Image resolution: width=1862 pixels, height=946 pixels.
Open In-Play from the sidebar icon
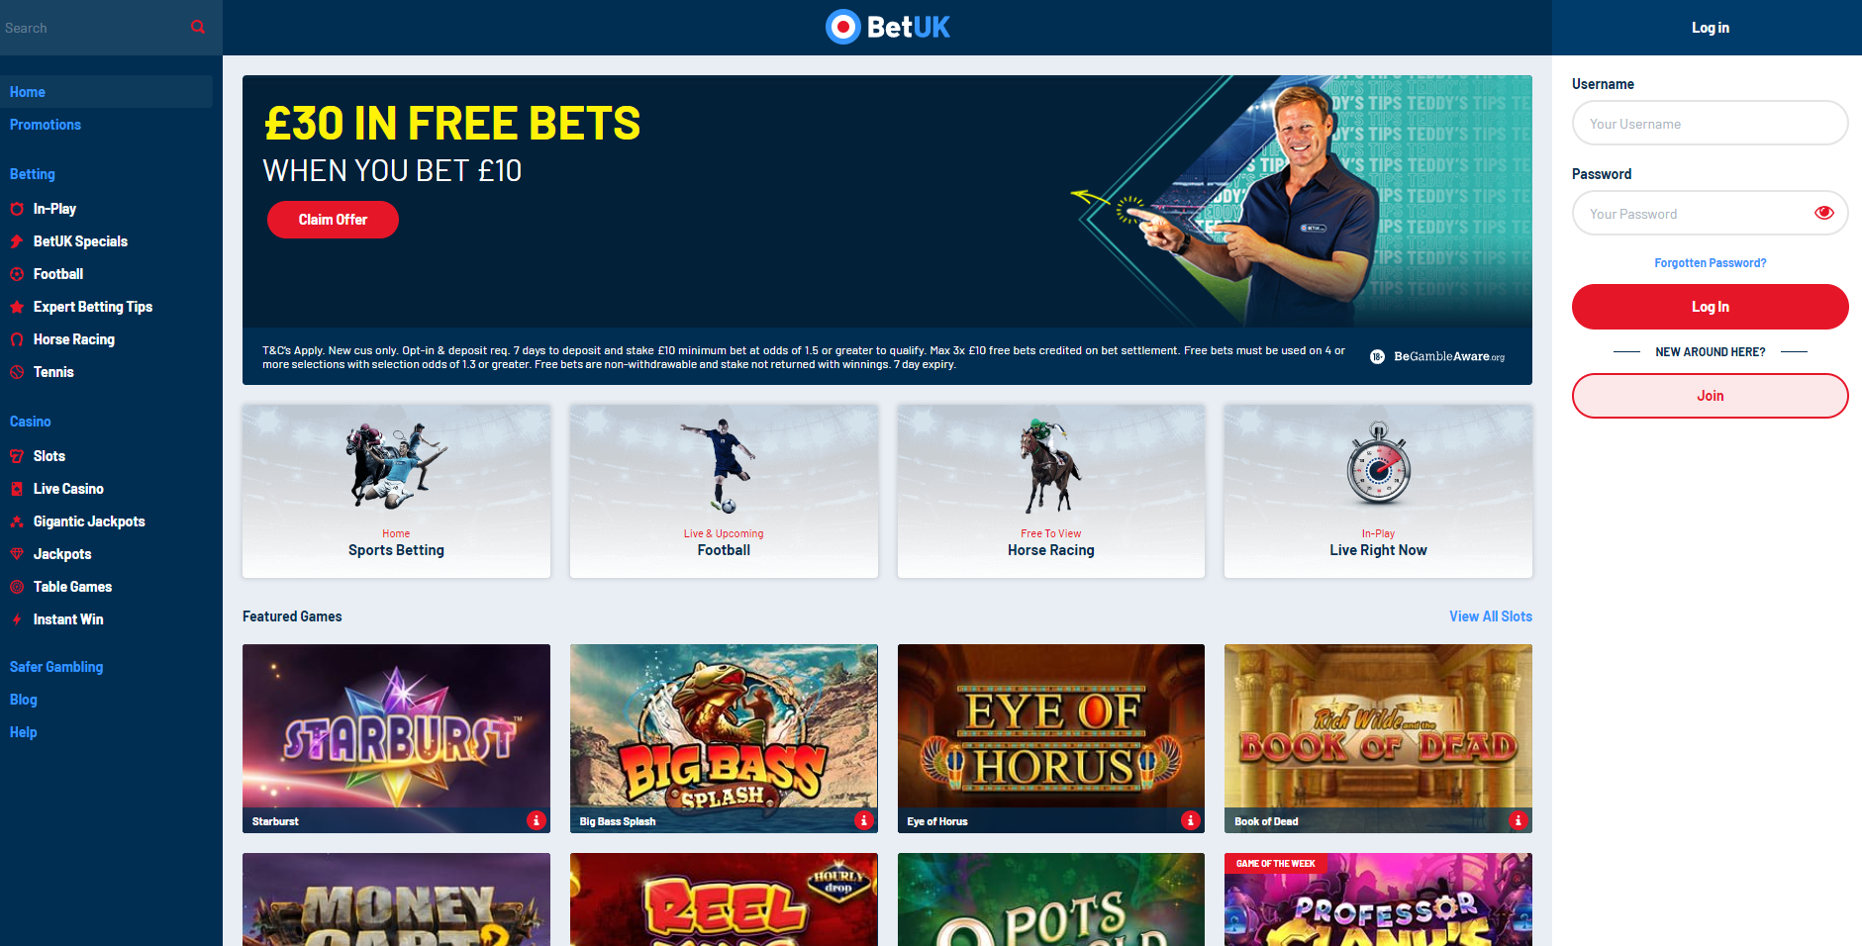tap(17, 209)
